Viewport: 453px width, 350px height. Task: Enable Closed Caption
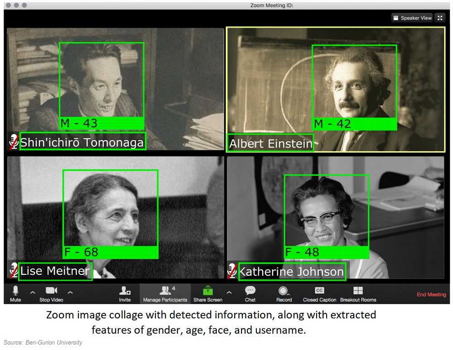click(319, 294)
